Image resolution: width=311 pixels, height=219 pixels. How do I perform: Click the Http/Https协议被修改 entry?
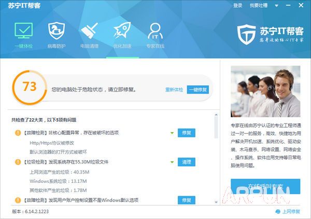point(52,143)
